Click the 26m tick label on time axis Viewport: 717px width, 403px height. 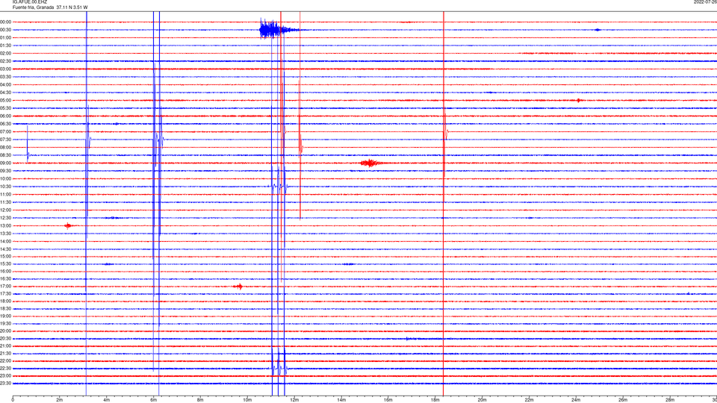[x=623, y=400]
